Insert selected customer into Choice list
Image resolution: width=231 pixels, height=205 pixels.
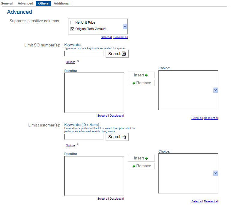point(141,158)
